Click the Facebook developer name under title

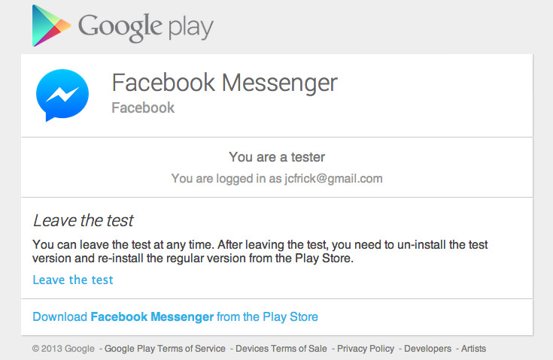click(143, 107)
